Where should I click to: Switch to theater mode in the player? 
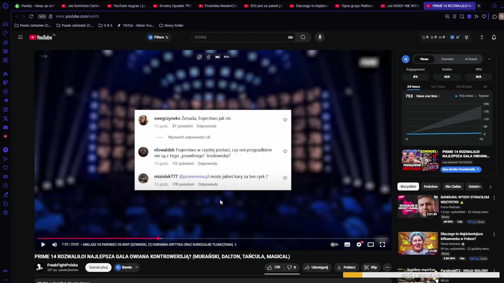(371, 244)
